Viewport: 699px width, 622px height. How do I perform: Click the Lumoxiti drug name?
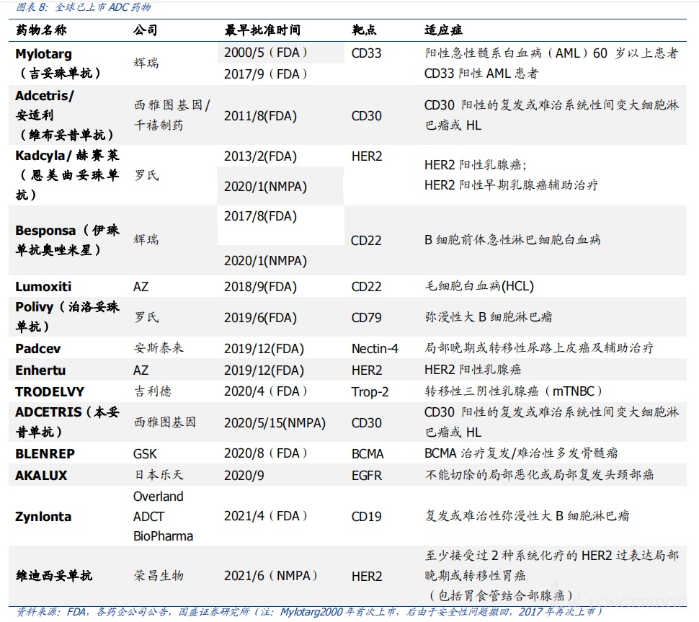tap(43, 287)
